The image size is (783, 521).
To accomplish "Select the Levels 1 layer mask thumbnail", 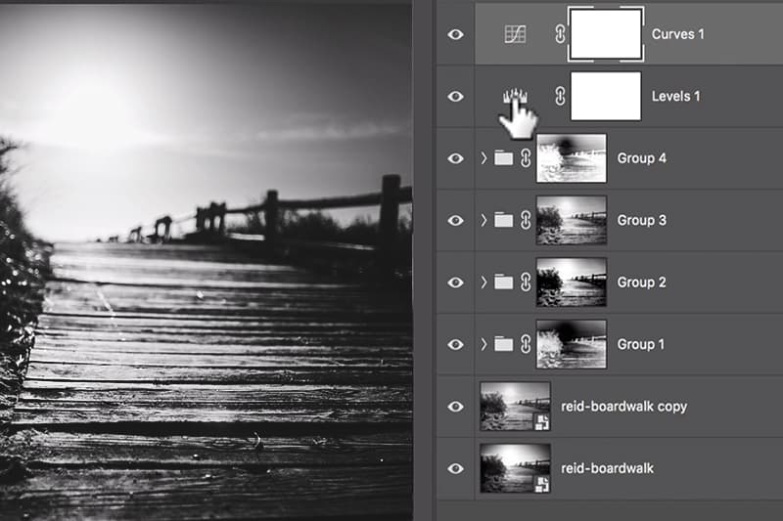I will [605, 96].
